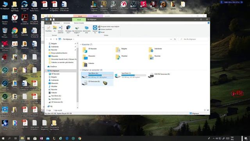Select Müzikler in the navigation tree

pos(53,86)
